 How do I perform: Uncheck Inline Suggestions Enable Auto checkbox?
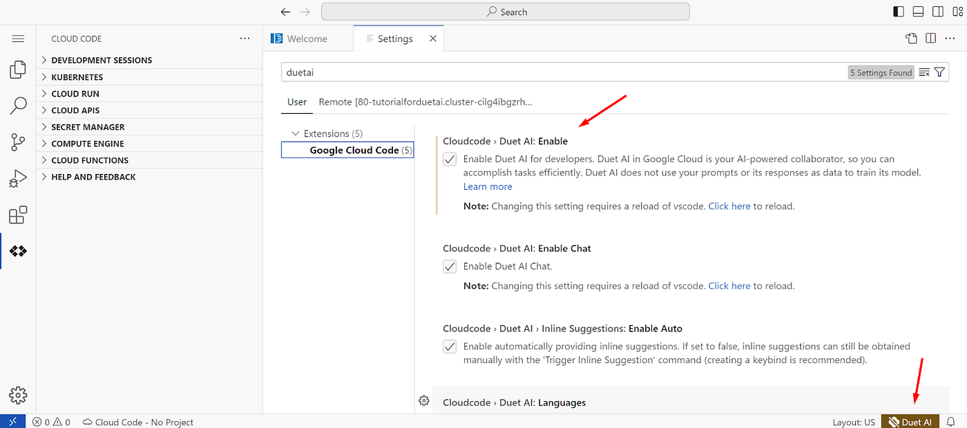pos(450,347)
